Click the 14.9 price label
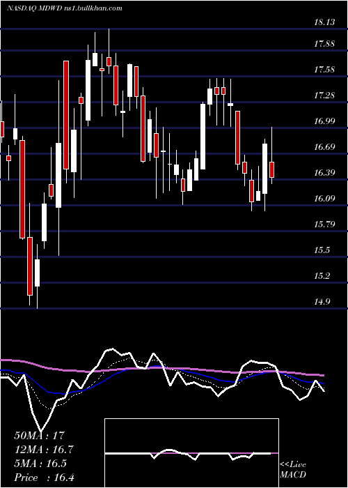The height and width of the screenshot is (488, 348). click(x=322, y=302)
